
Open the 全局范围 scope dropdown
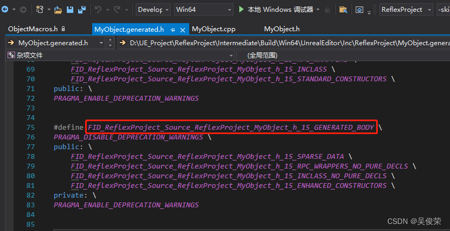(x=343, y=55)
